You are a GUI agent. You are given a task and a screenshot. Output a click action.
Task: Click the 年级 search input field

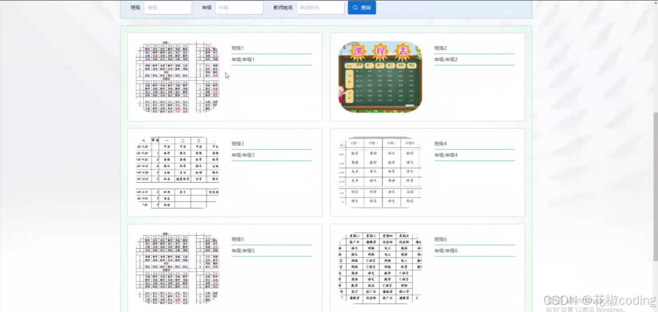coord(239,8)
